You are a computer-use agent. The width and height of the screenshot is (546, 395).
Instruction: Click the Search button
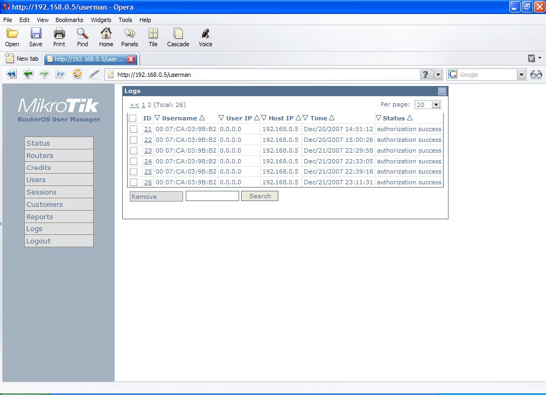point(260,196)
